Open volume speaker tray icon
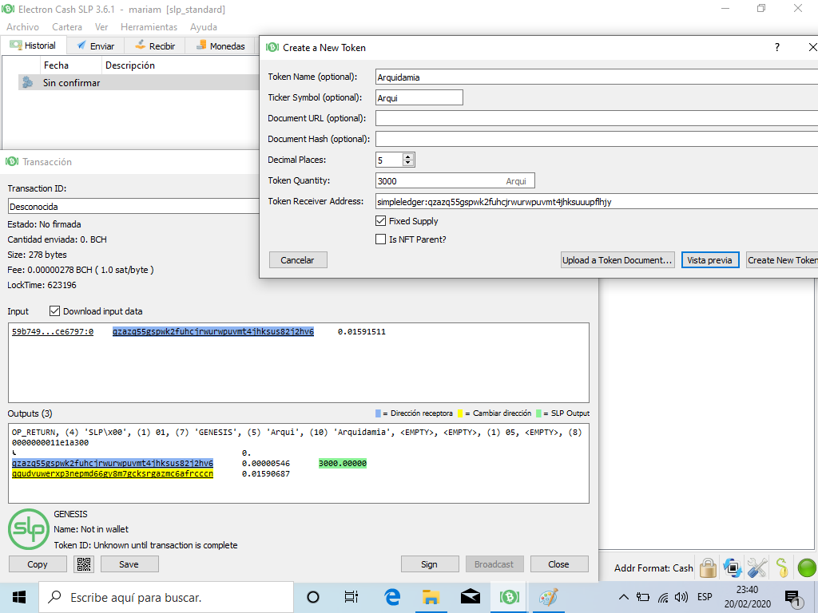 pos(681,597)
